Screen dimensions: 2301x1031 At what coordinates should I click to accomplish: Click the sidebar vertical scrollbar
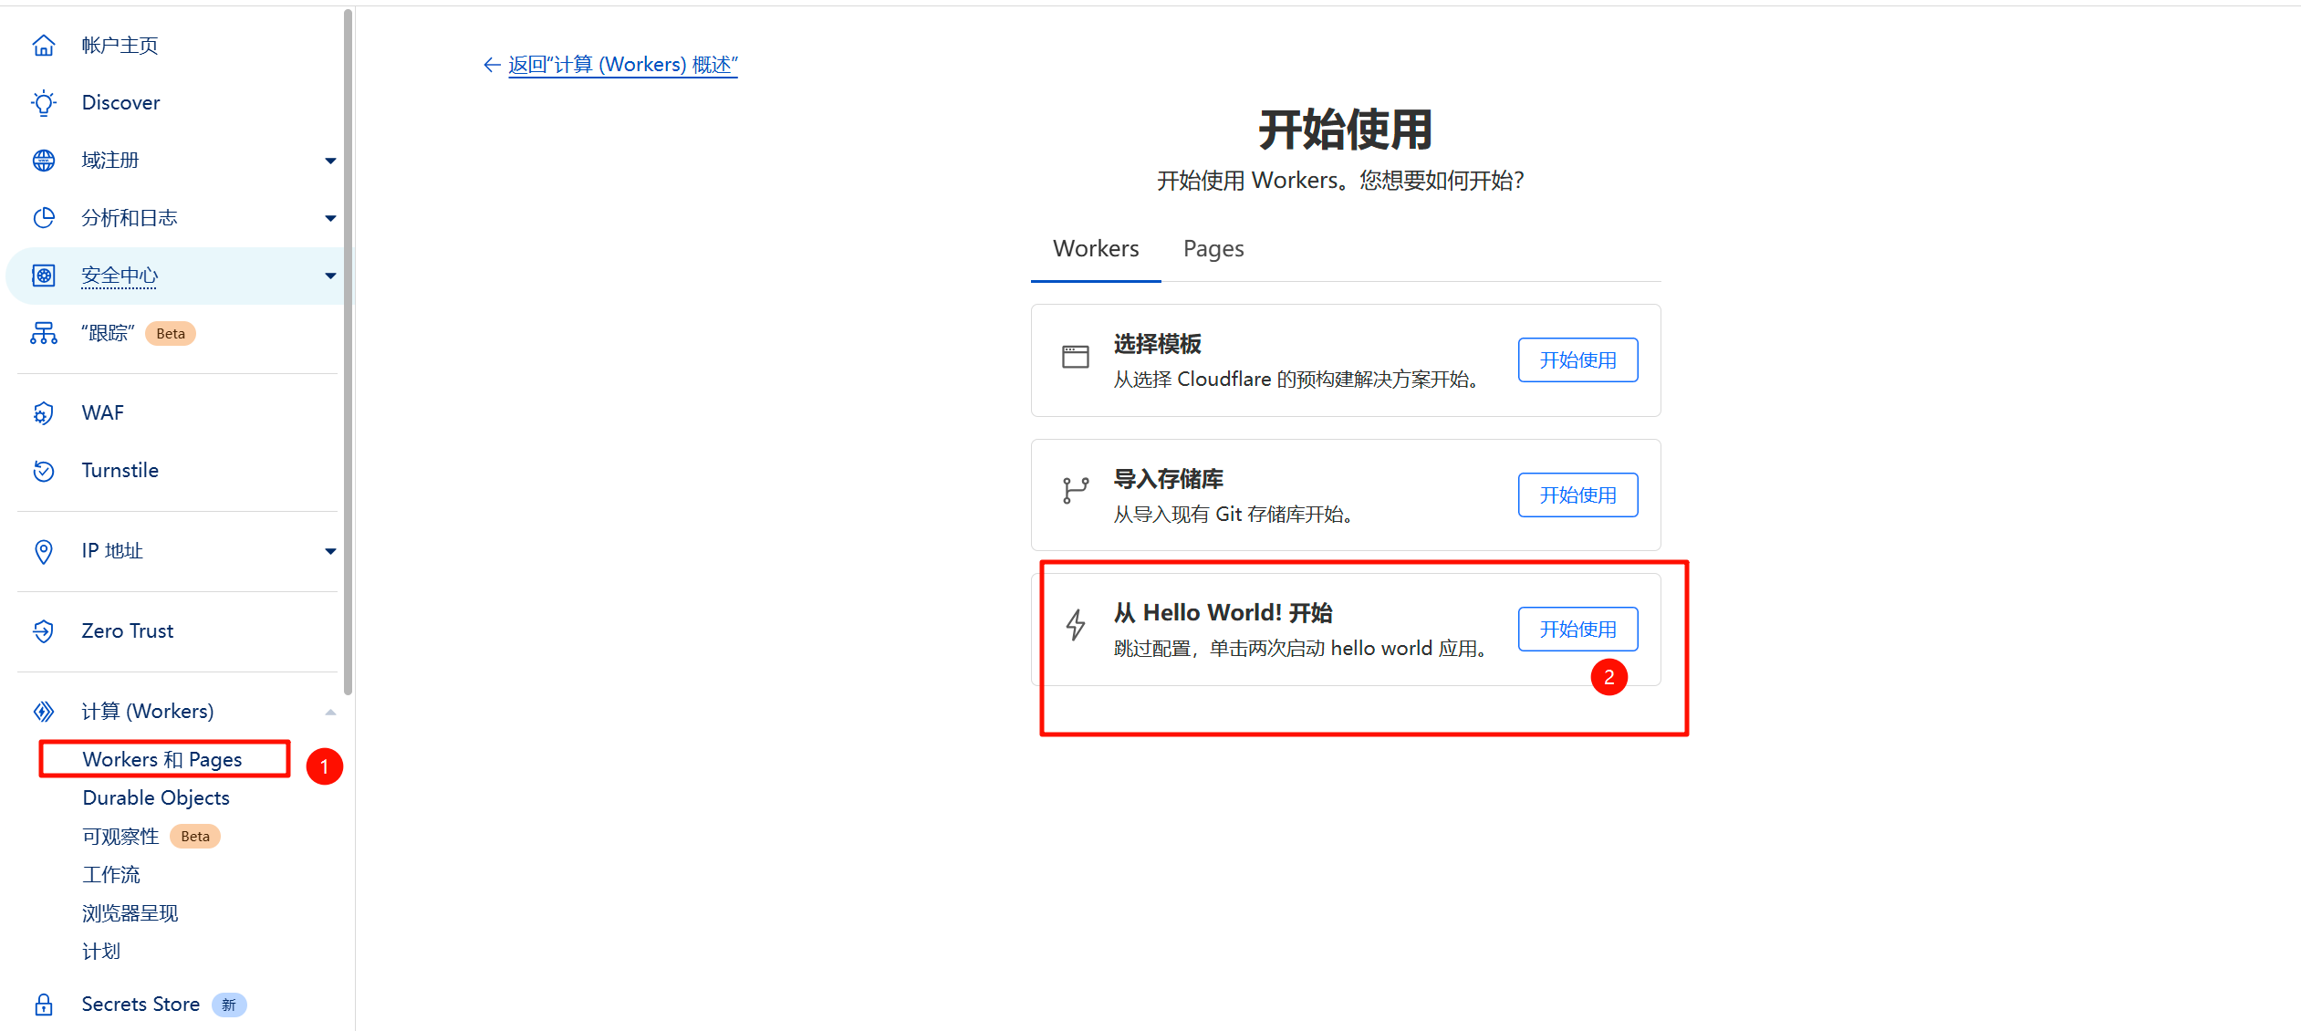tap(348, 351)
